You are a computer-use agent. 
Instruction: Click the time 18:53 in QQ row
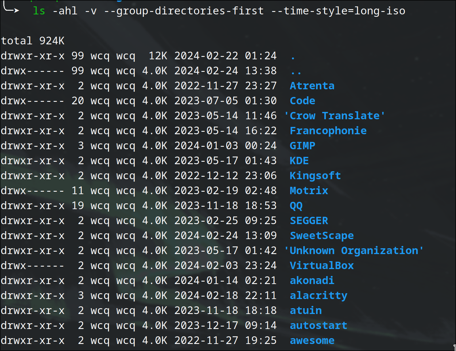[x=261, y=205]
